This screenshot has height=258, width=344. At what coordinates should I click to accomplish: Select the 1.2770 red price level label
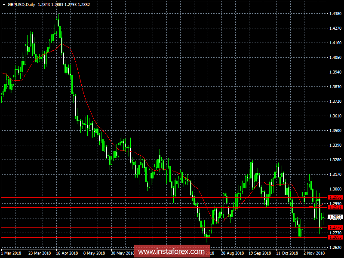(335, 227)
